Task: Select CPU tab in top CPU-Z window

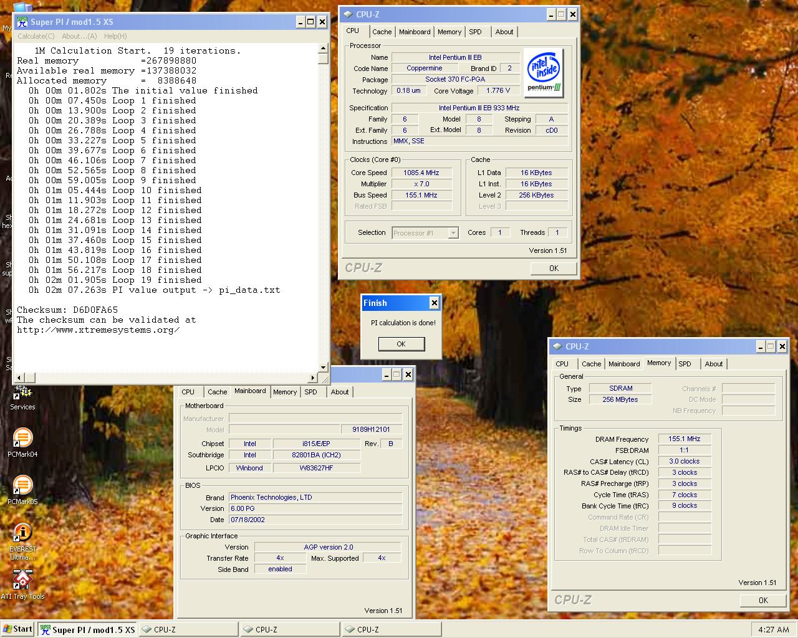Action: 353,31
